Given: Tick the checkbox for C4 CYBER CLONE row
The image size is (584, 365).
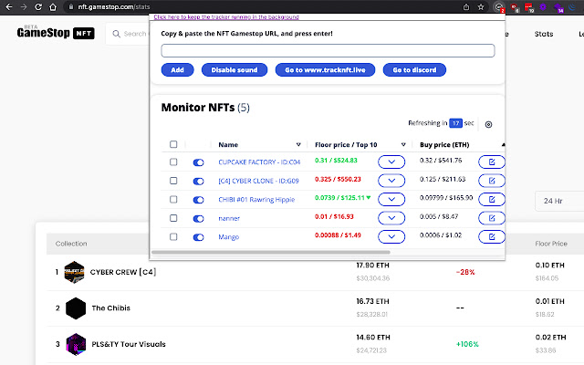Looking at the screenshot, I should click(173, 181).
